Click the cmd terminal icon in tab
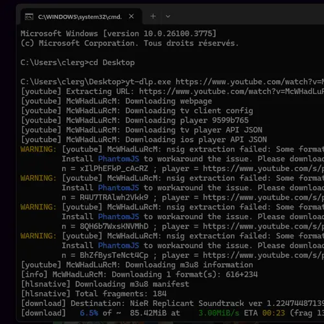Screen dimensions: 324x324 [29, 17]
